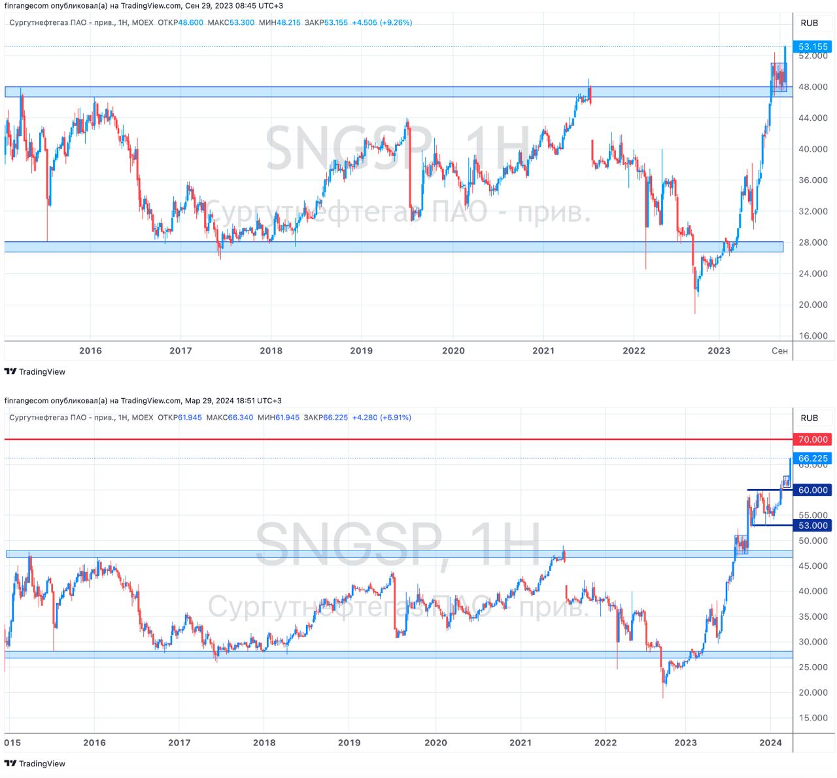Image resolution: width=837 pixels, height=778 pixels.
Task: Click the 2022 year label on the lower chart
Action: pos(606,743)
